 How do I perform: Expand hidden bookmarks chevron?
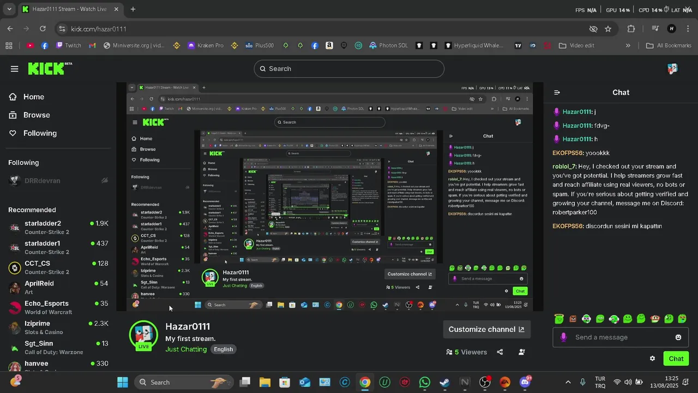click(628, 46)
